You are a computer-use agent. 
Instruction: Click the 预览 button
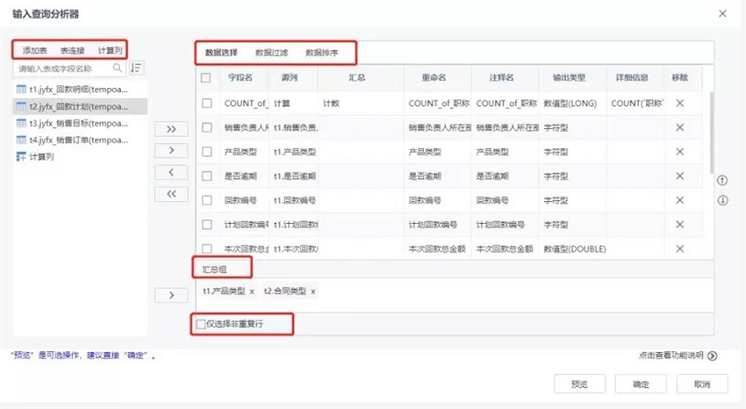pyautogui.click(x=579, y=384)
